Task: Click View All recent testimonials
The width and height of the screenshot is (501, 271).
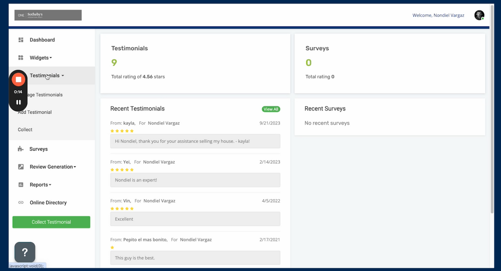Action: point(271,109)
